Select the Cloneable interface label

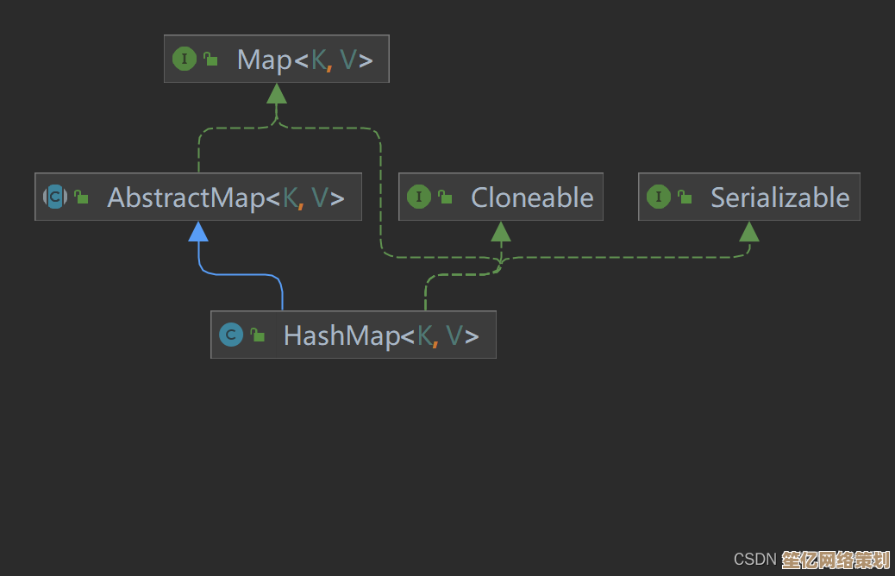(532, 197)
